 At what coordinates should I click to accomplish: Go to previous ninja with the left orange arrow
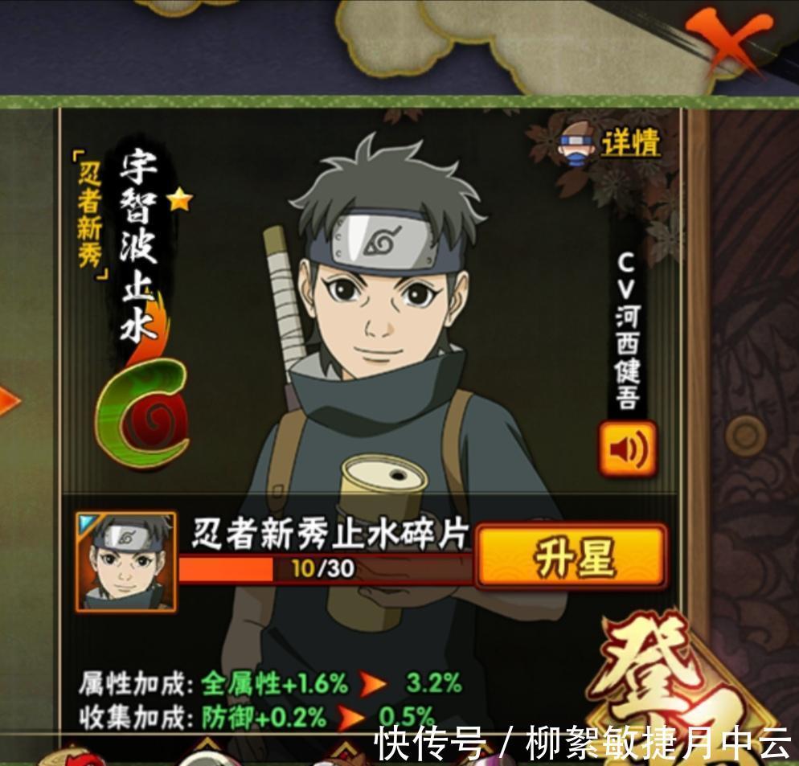[8, 400]
